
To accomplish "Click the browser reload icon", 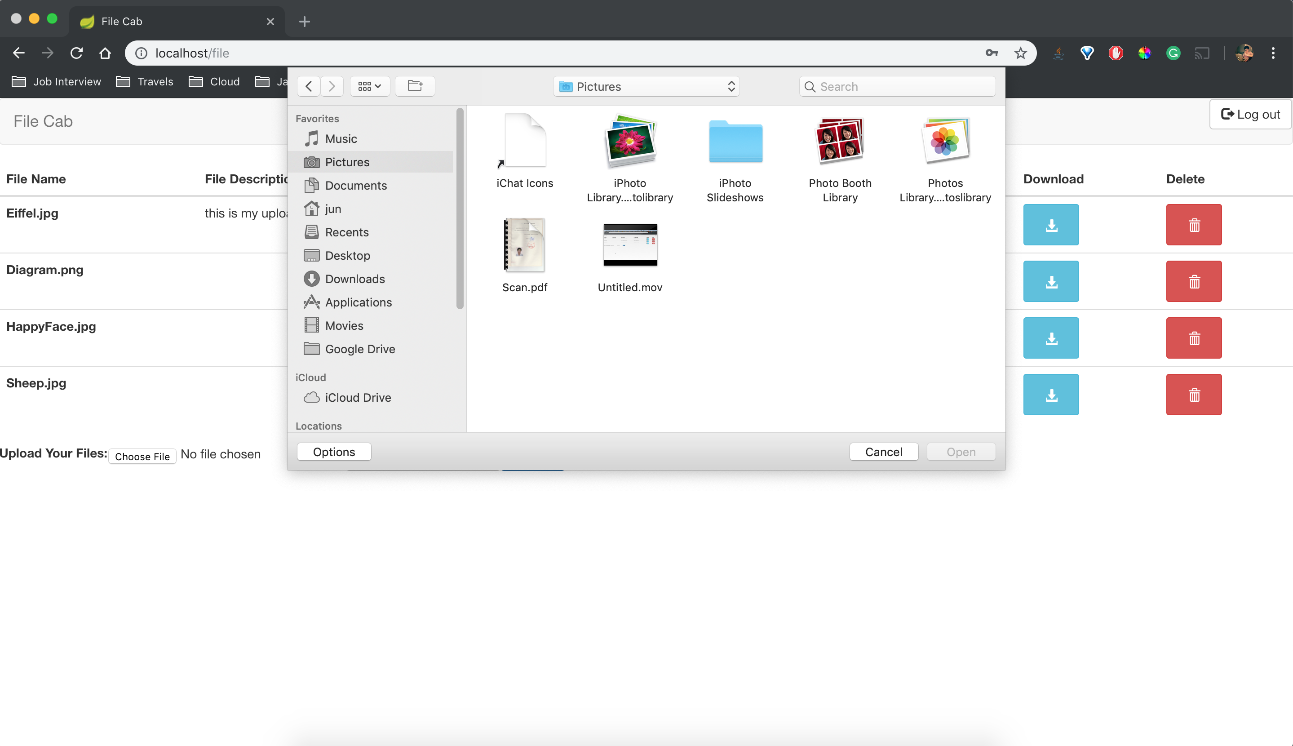I will 76,53.
